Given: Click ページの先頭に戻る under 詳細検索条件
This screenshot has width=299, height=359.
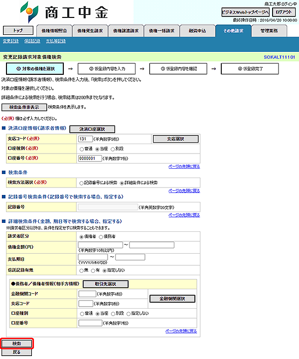Looking at the screenshot, I should (x=181, y=331).
